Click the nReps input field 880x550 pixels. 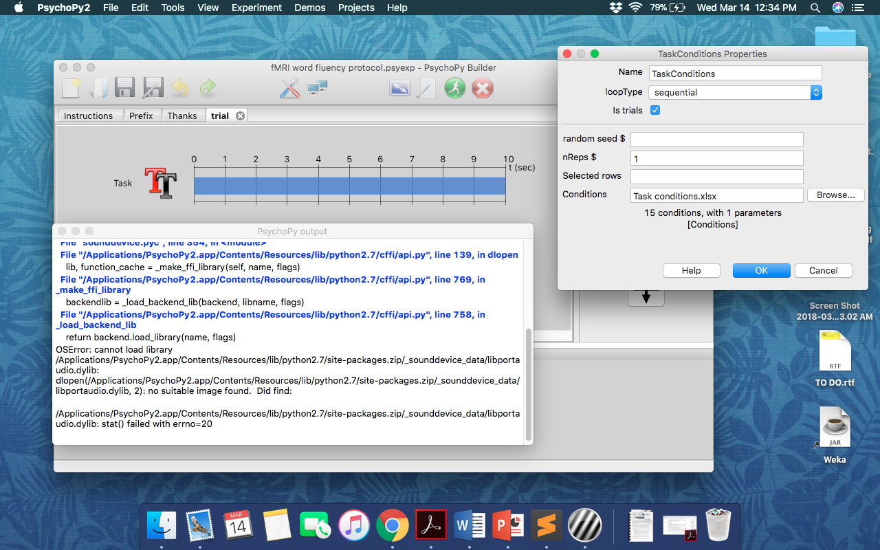click(x=717, y=158)
